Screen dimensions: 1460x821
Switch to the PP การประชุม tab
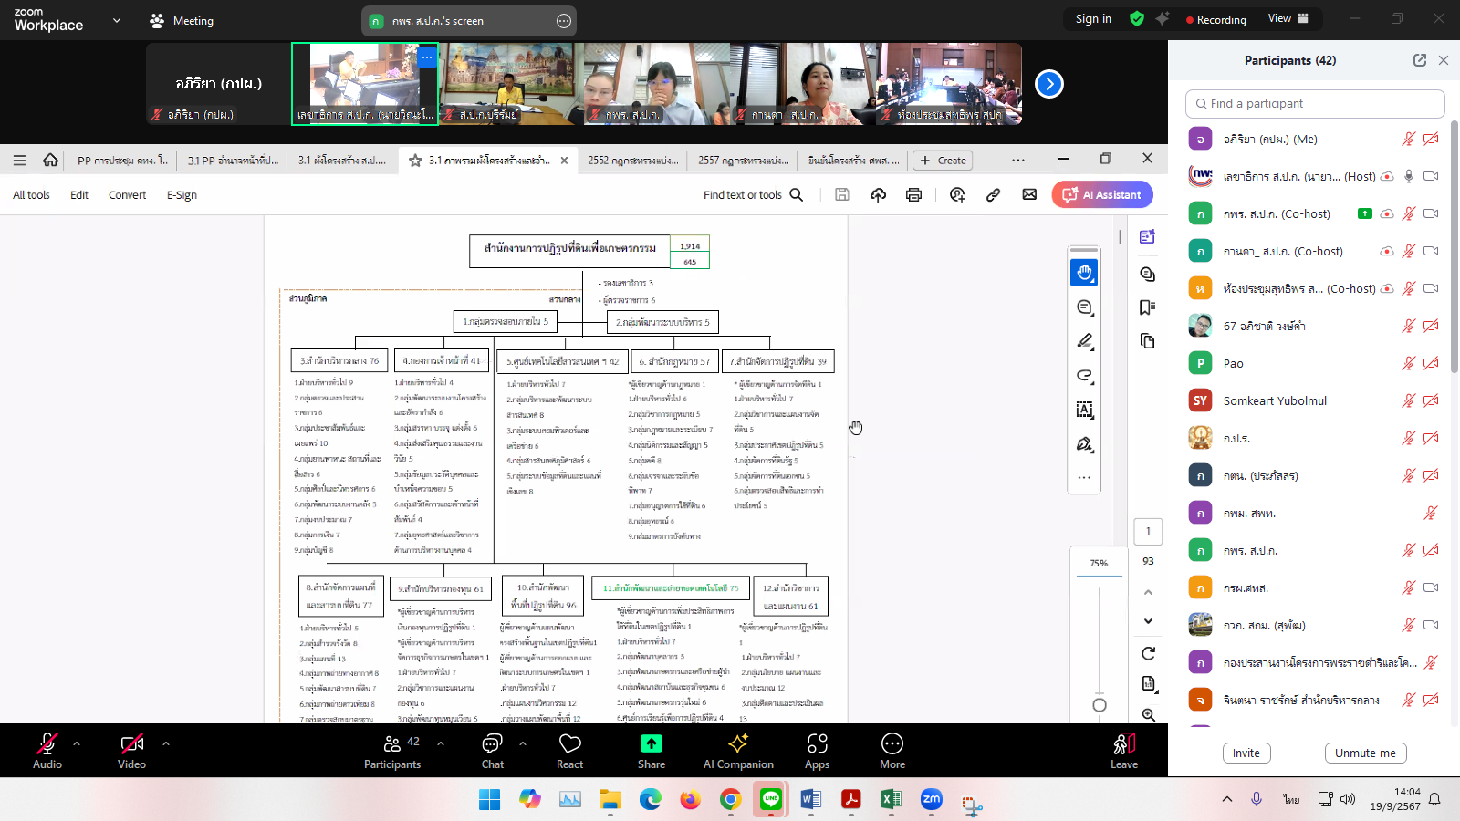pos(122,160)
